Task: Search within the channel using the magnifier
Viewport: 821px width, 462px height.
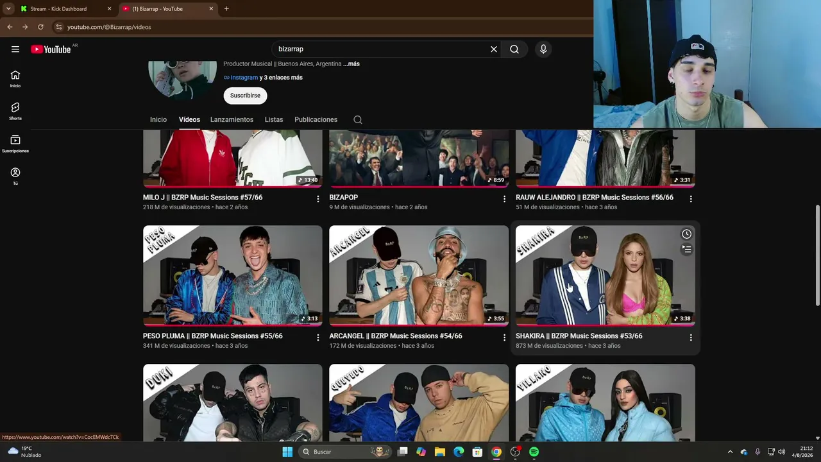Action: click(x=358, y=120)
